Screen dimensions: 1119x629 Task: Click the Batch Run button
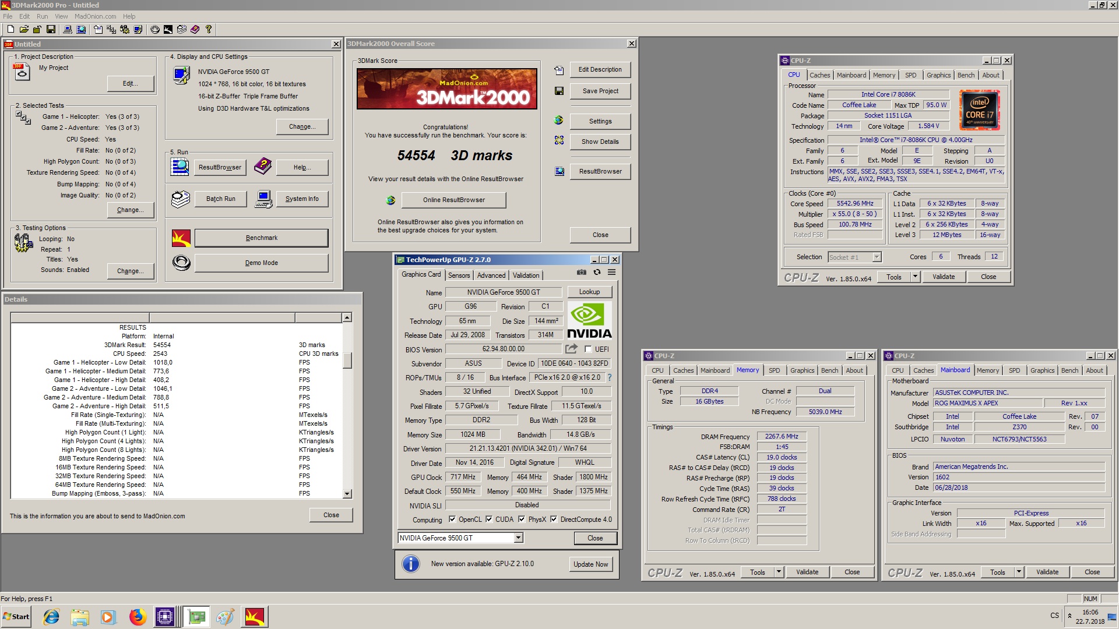point(220,199)
